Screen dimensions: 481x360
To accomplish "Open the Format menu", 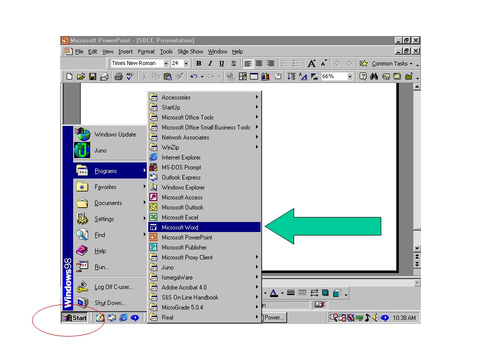I will tap(146, 51).
